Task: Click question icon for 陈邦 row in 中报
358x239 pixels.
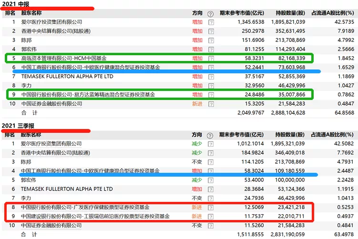Action: click(211, 40)
